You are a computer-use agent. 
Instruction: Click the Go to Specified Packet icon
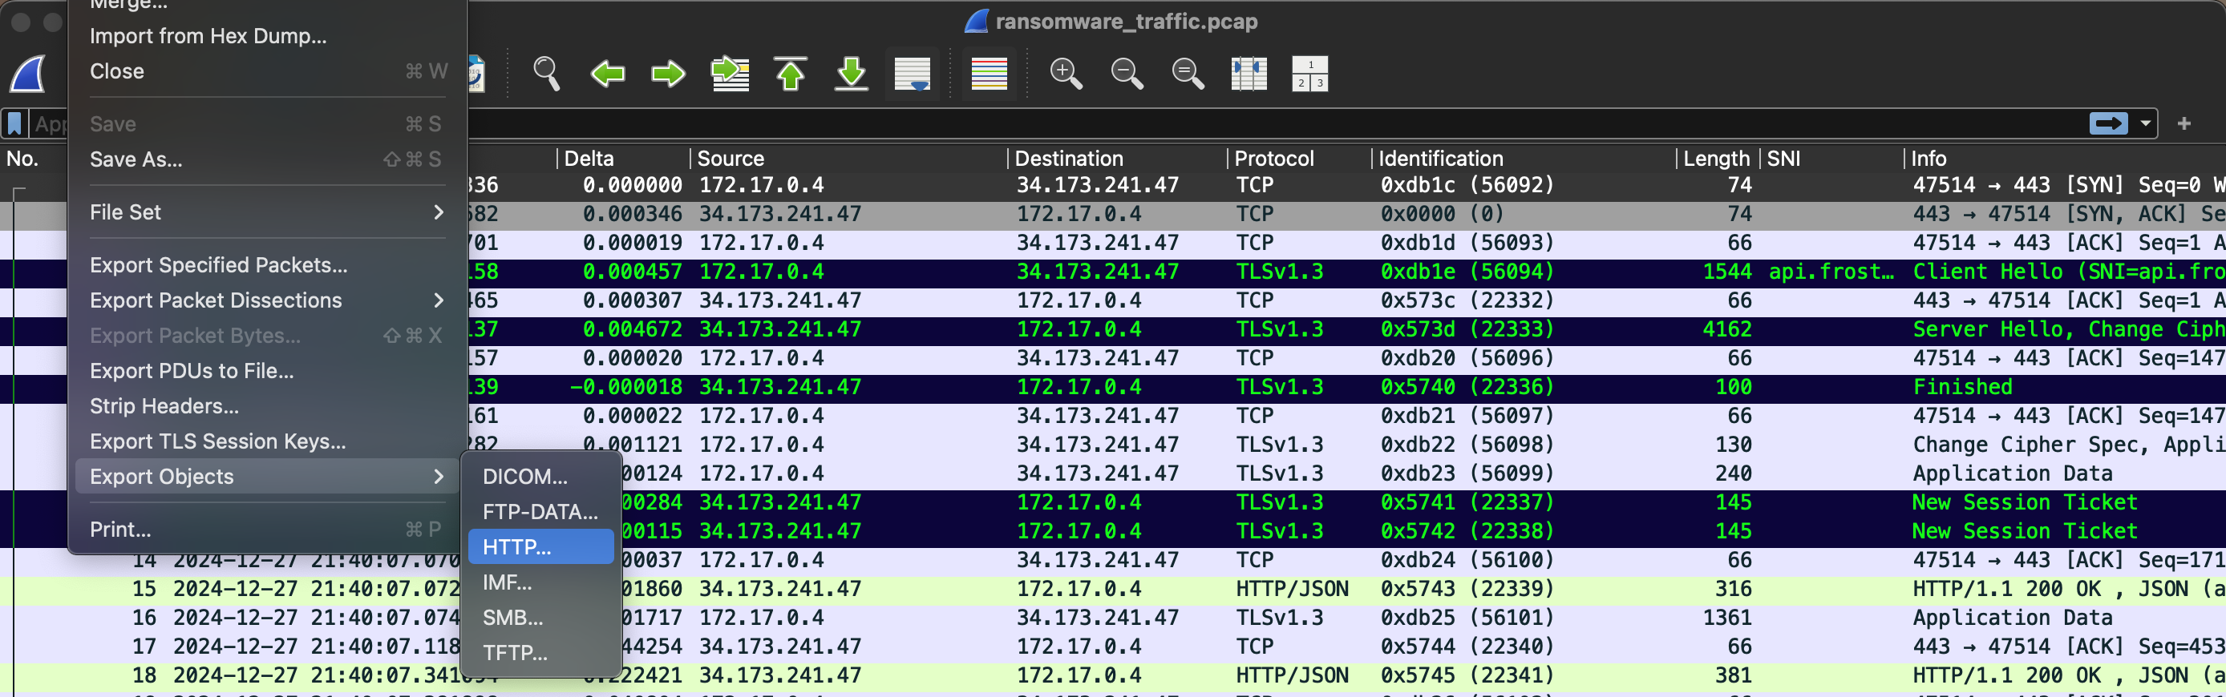click(731, 74)
